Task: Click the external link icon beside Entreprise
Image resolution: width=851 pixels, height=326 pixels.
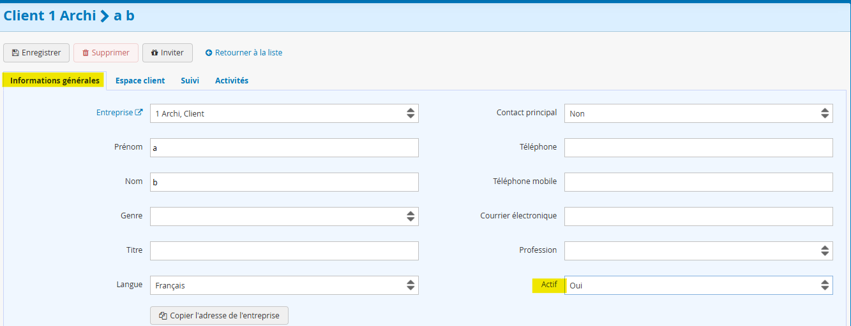Action: [x=139, y=113]
